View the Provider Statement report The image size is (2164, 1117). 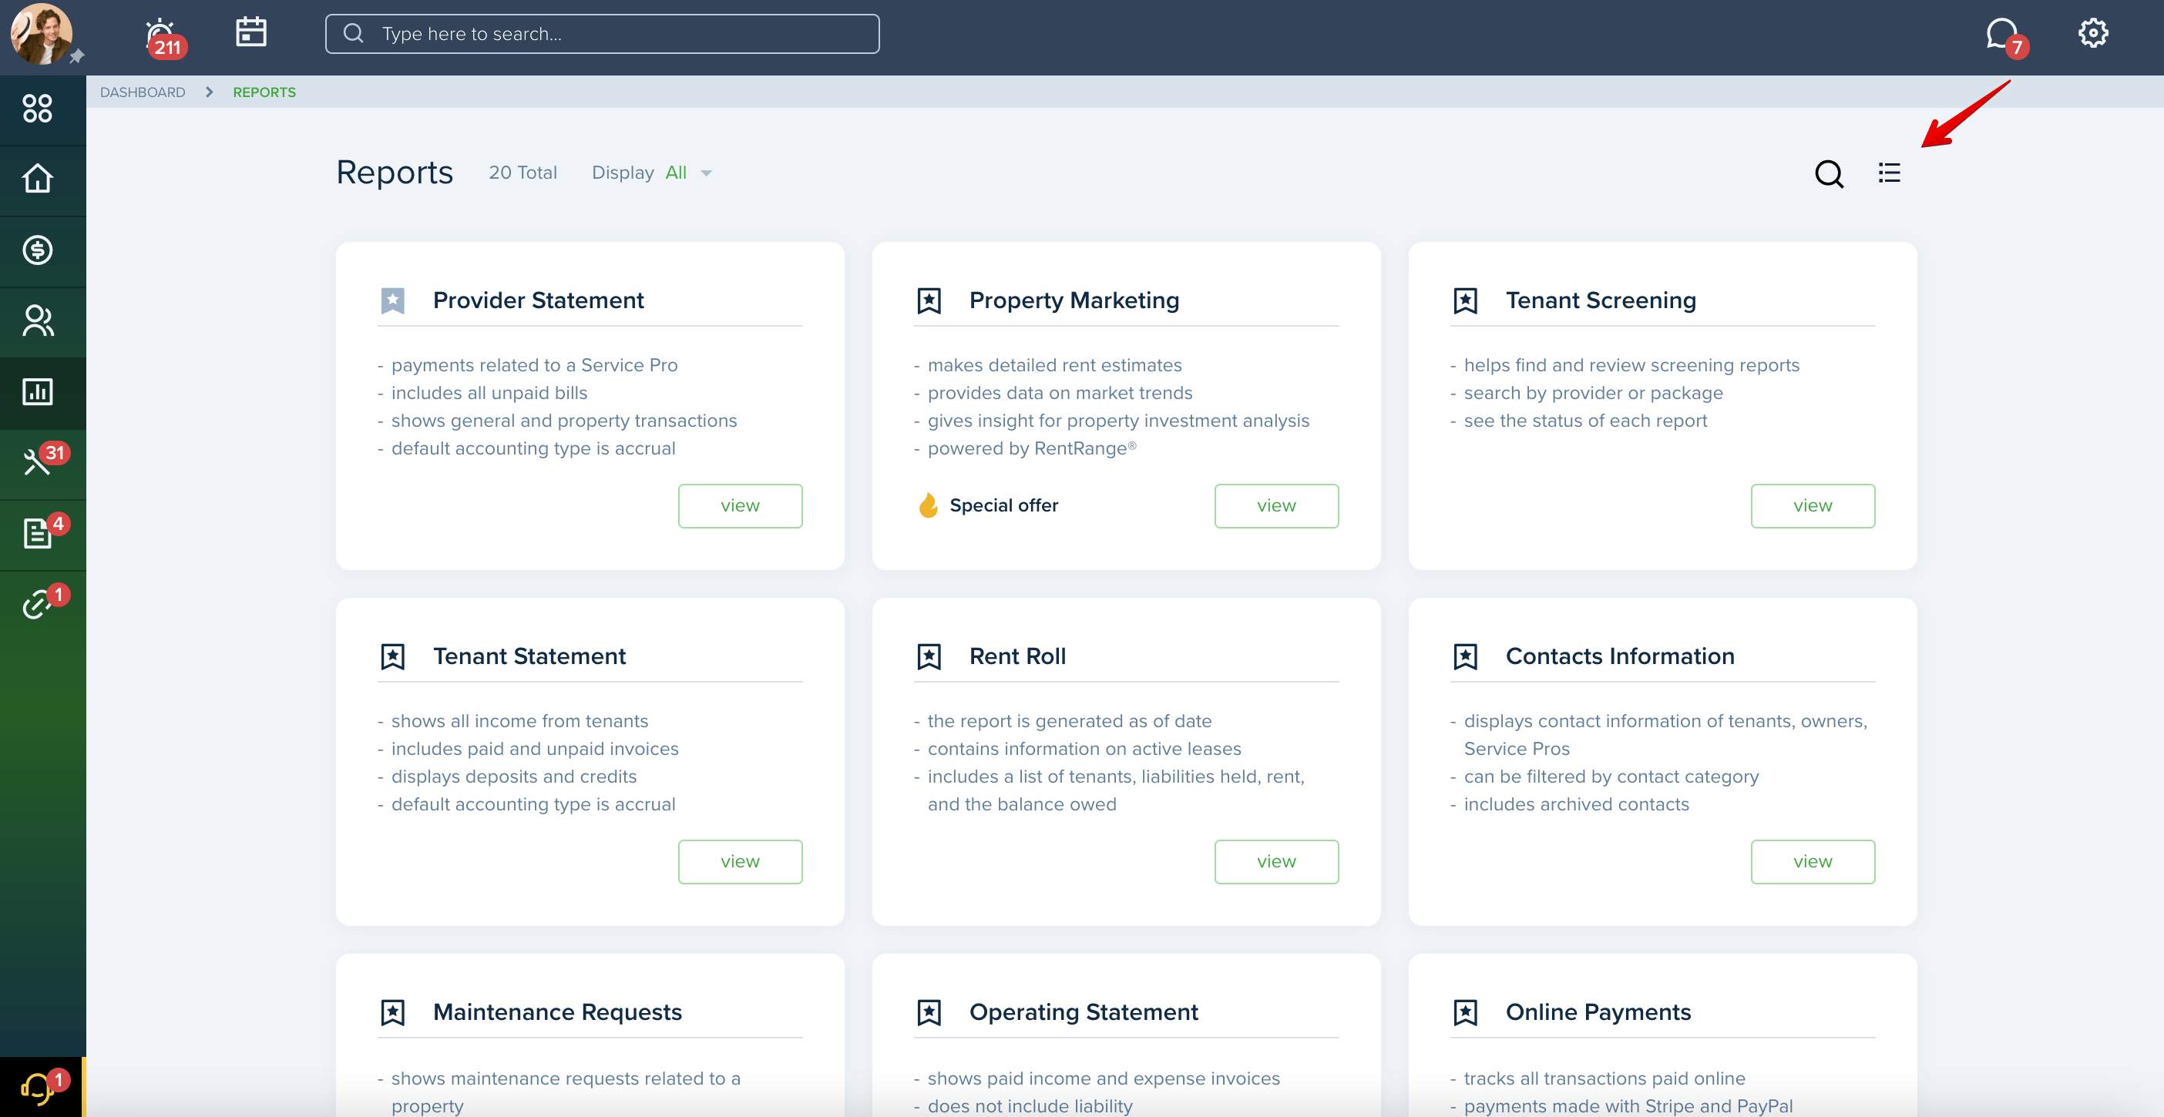coord(740,505)
